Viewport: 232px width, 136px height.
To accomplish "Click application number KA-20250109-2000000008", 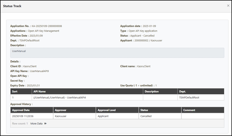I will [x=47, y=26].
